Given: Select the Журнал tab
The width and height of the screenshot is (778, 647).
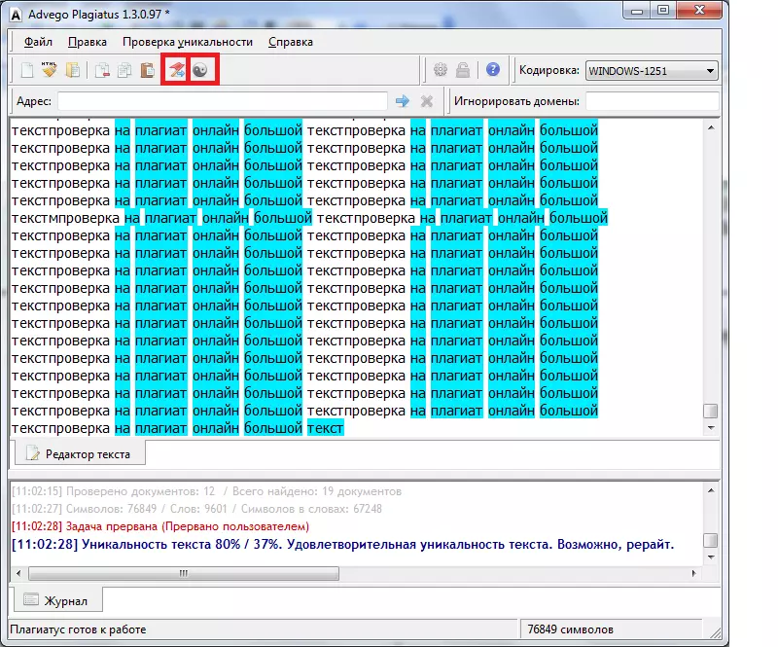Looking at the screenshot, I should tap(56, 600).
